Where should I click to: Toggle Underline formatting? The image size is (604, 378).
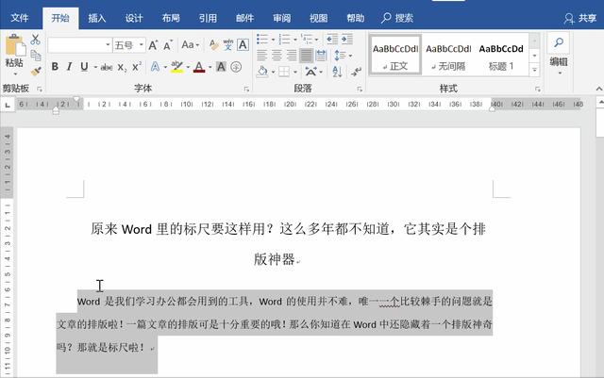84,67
